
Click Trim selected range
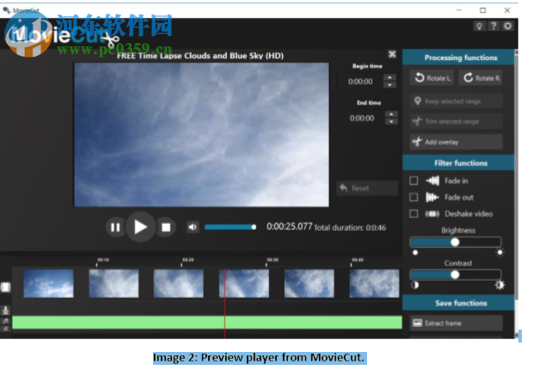pos(456,121)
